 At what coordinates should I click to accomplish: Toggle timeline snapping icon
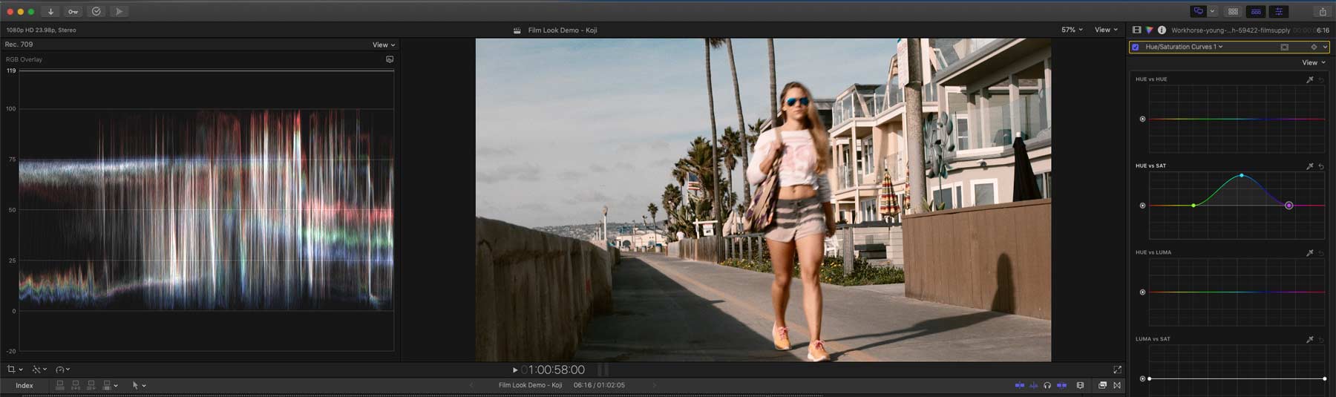click(x=1062, y=386)
